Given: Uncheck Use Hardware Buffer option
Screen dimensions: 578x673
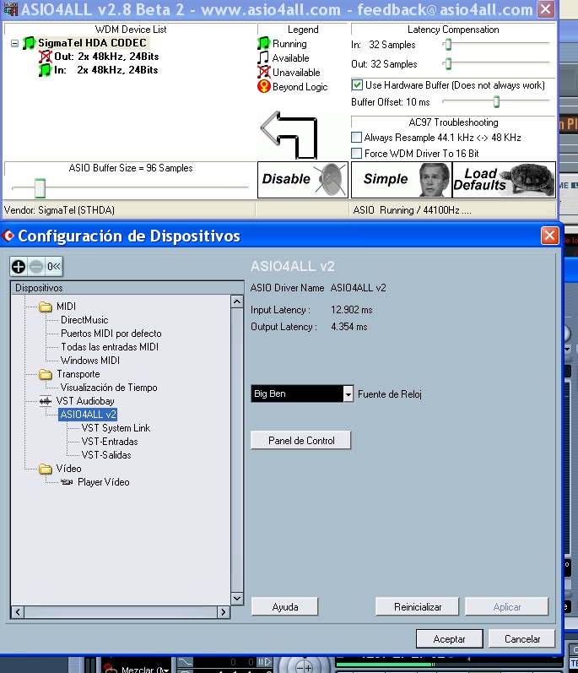Looking at the screenshot, I should coord(357,85).
